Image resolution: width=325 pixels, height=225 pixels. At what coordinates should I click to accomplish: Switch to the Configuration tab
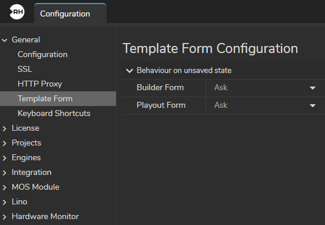(70, 14)
